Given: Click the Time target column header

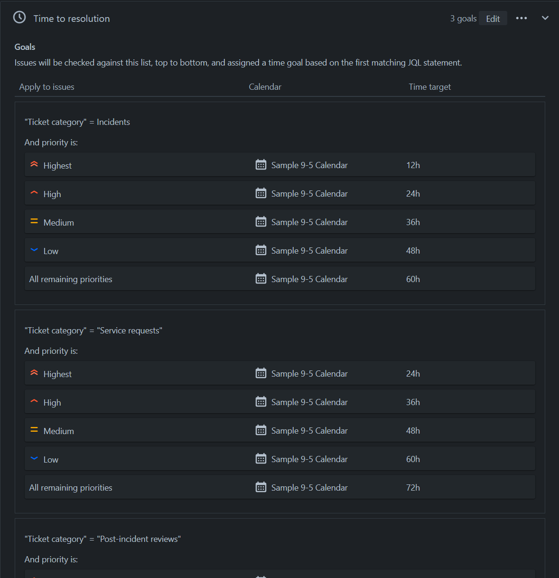Looking at the screenshot, I should tap(429, 87).
